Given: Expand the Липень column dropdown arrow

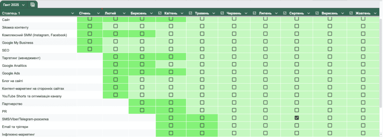Looking at the screenshot, I should (276, 13).
